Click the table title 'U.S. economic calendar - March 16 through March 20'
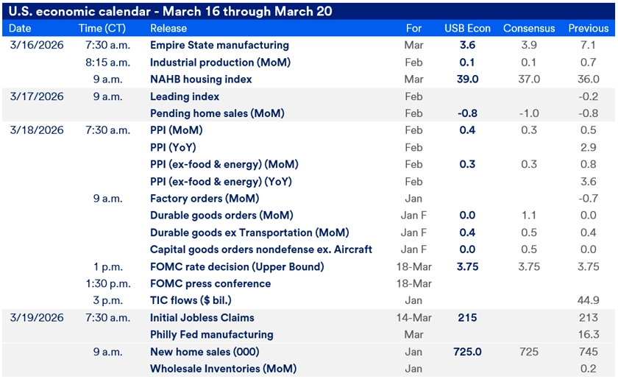Screen dimensions: 618x379 click(170, 11)
